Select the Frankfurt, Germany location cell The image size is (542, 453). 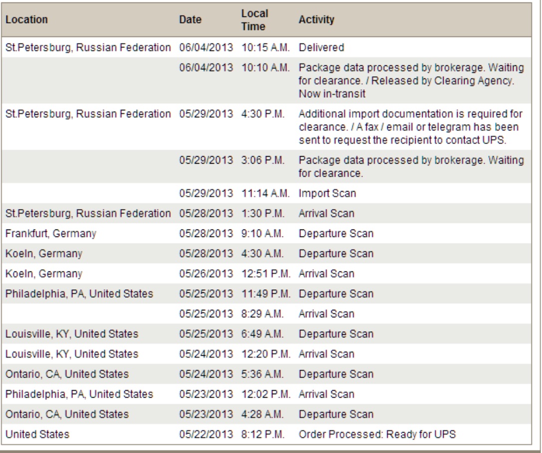coord(51,233)
